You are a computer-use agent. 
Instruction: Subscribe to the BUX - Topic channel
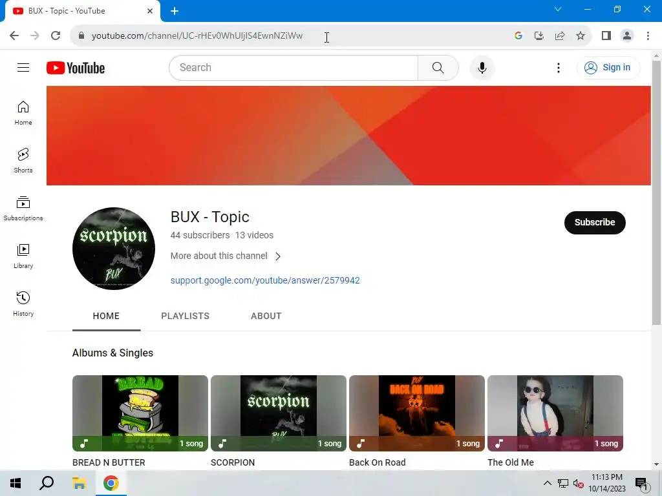pyautogui.click(x=595, y=222)
